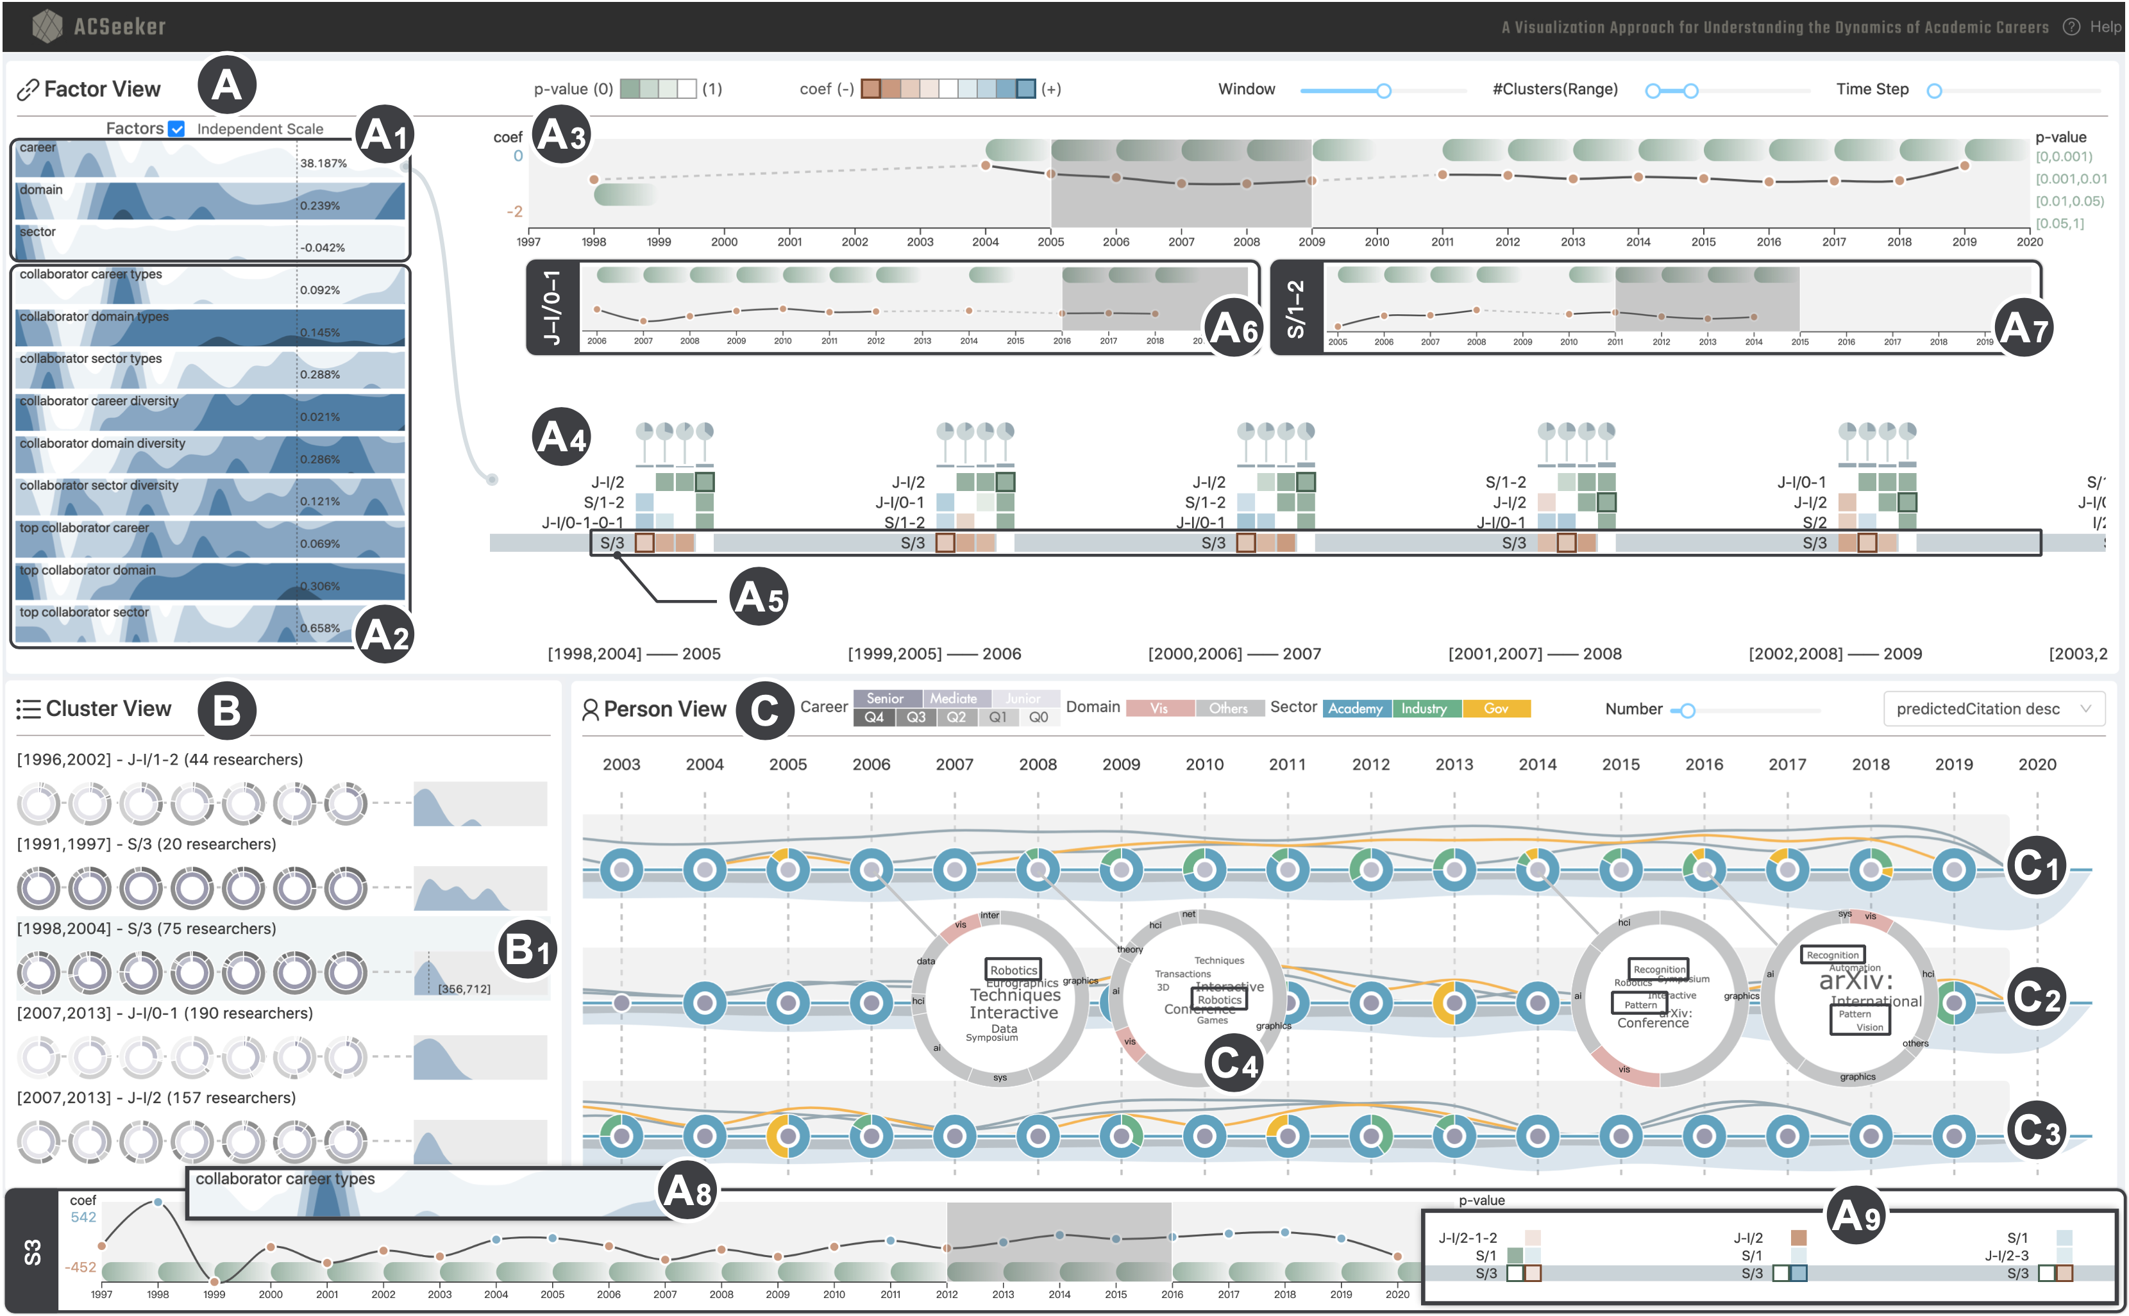Screen dimensions: 2129x1316
Task: Click the S3 panel title tab
Action: coord(32,1251)
